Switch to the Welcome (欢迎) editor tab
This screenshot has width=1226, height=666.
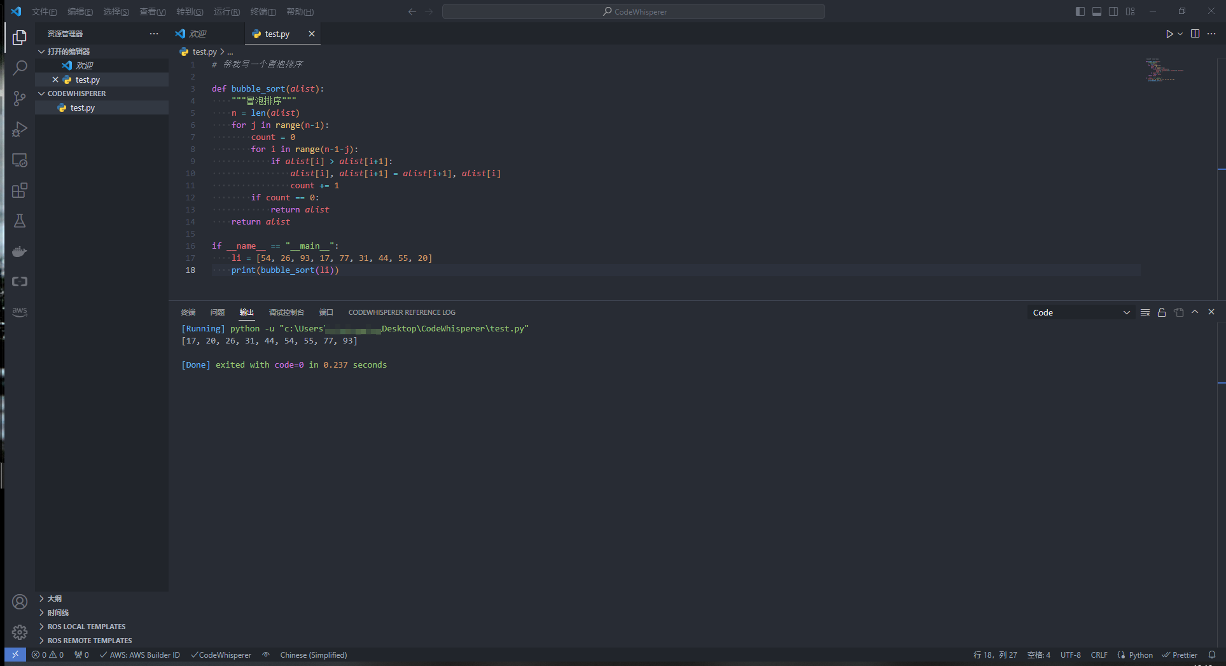207,34
